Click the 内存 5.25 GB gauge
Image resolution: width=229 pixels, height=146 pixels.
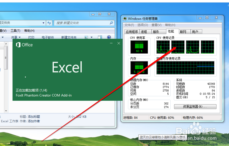(139, 67)
